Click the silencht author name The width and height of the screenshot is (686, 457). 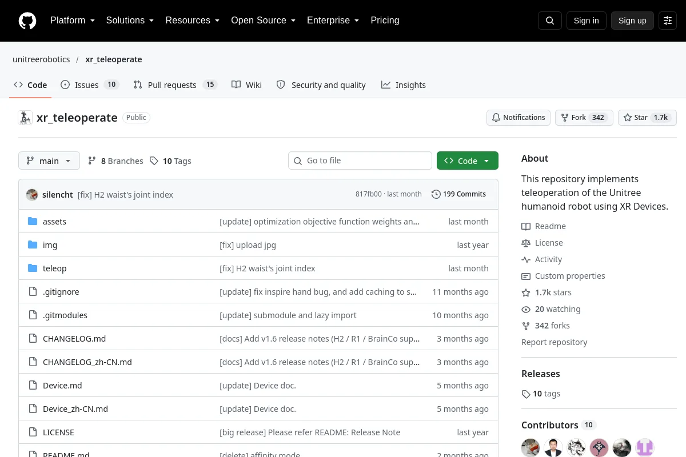(x=57, y=195)
